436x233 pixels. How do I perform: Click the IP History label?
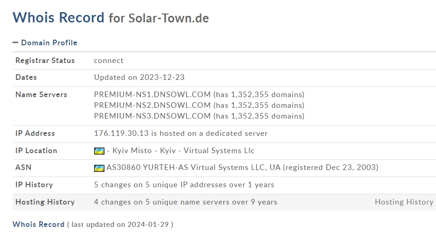(x=34, y=184)
